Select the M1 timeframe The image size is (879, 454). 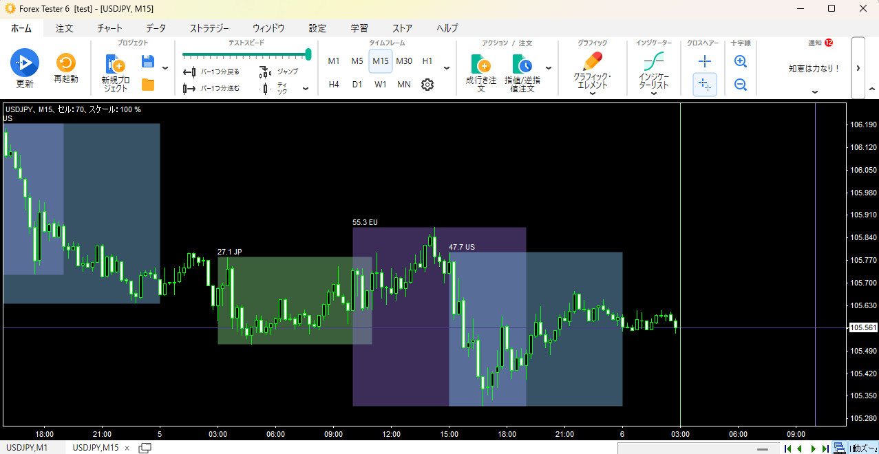click(334, 61)
